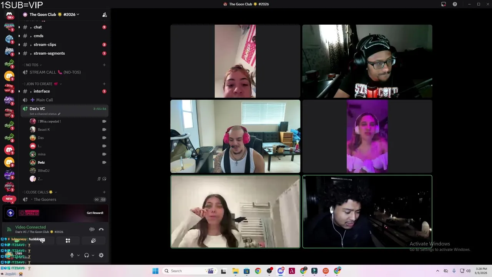Click muted status icons beside member Z...
Image resolution: width=492 pixels, height=277 pixels.
101,179
